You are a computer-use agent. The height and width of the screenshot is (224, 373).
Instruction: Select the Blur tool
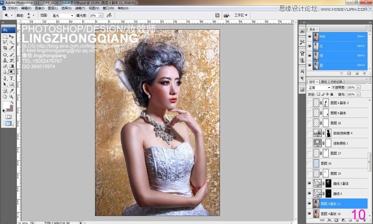tap(5, 72)
